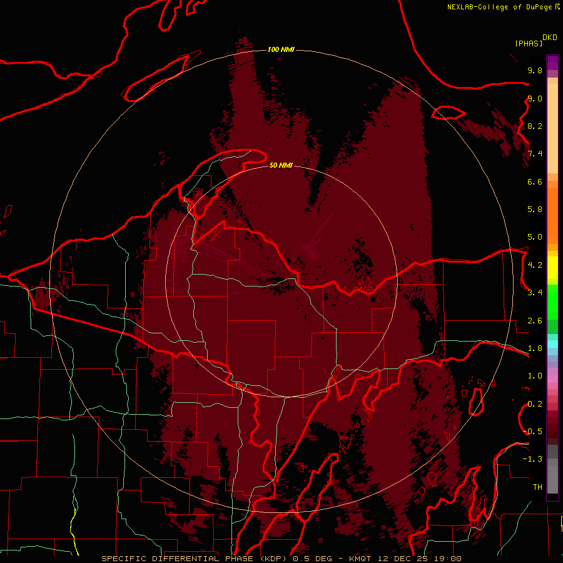
Task: Click the 1.0 value on the color scale
Action: tap(535, 376)
